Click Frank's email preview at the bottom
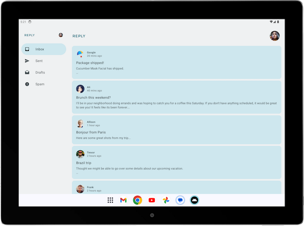 [177, 188]
